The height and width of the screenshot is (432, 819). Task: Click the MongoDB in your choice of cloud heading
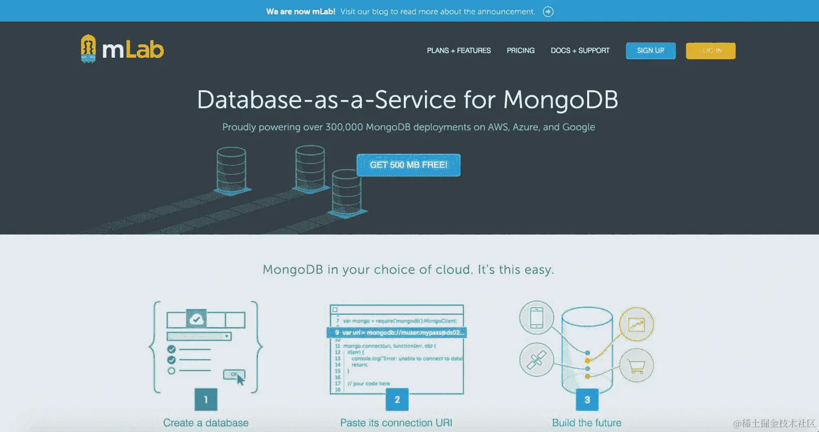(408, 270)
